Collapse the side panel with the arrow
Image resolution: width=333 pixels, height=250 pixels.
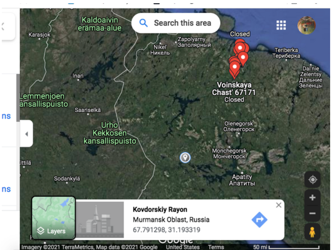(26, 134)
